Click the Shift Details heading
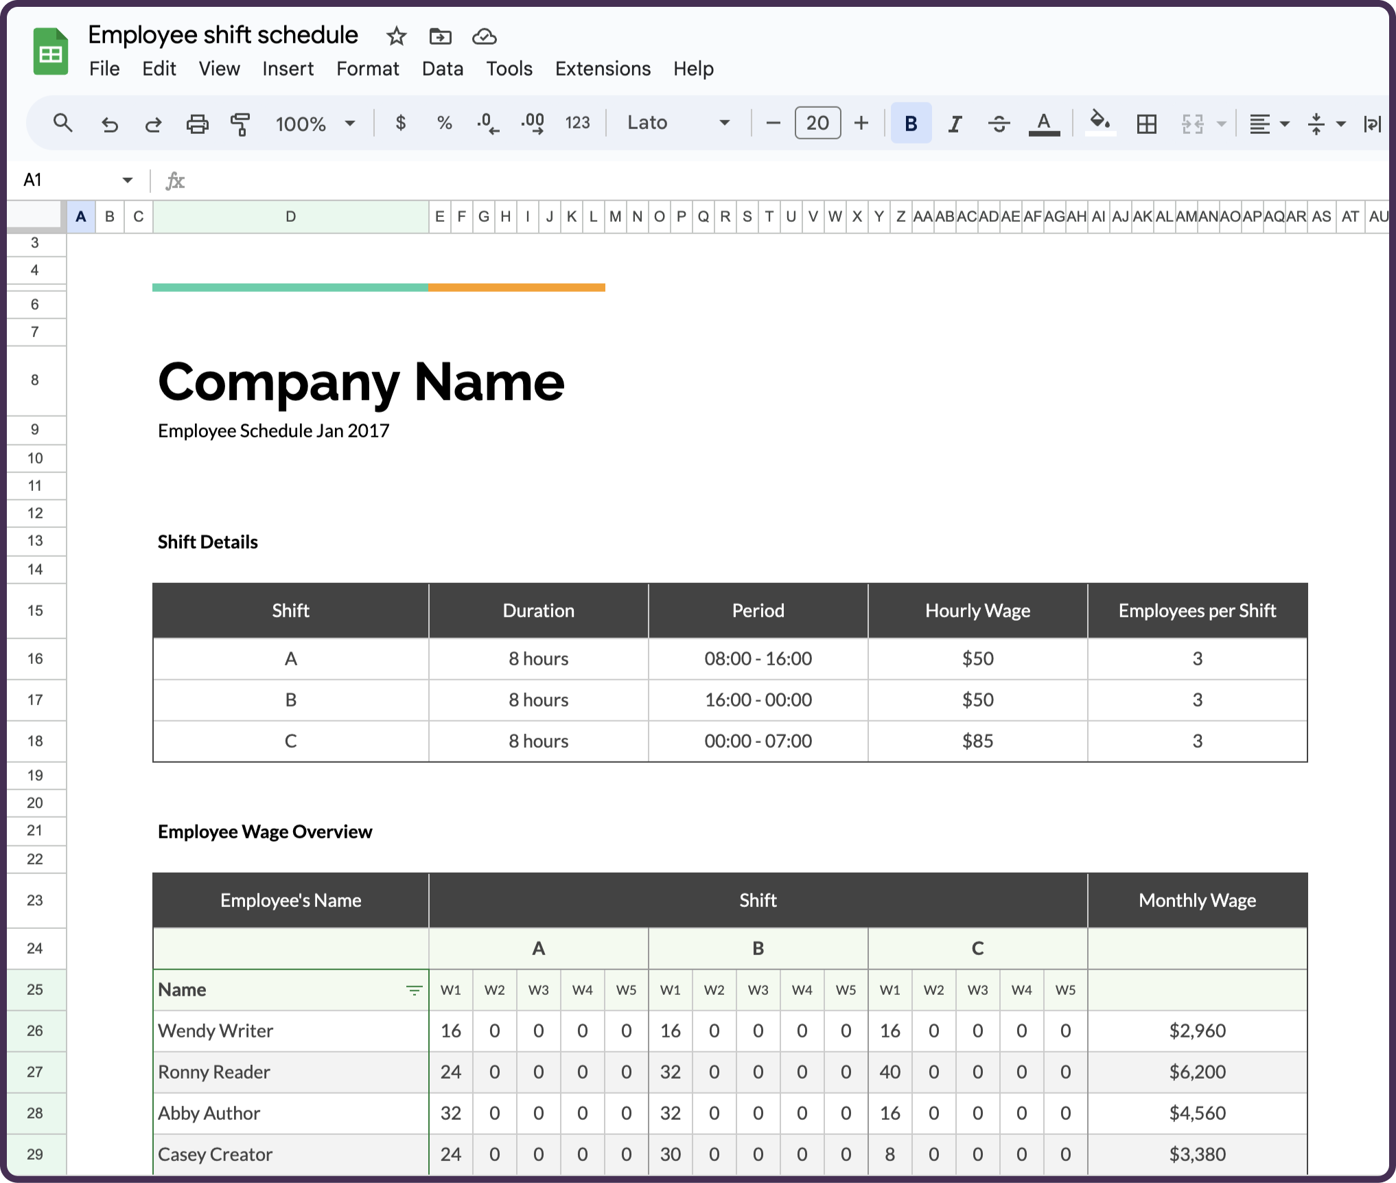The image size is (1396, 1183). [x=208, y=542]
